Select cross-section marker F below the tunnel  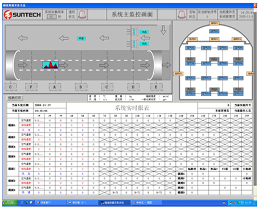coord(31,87)
